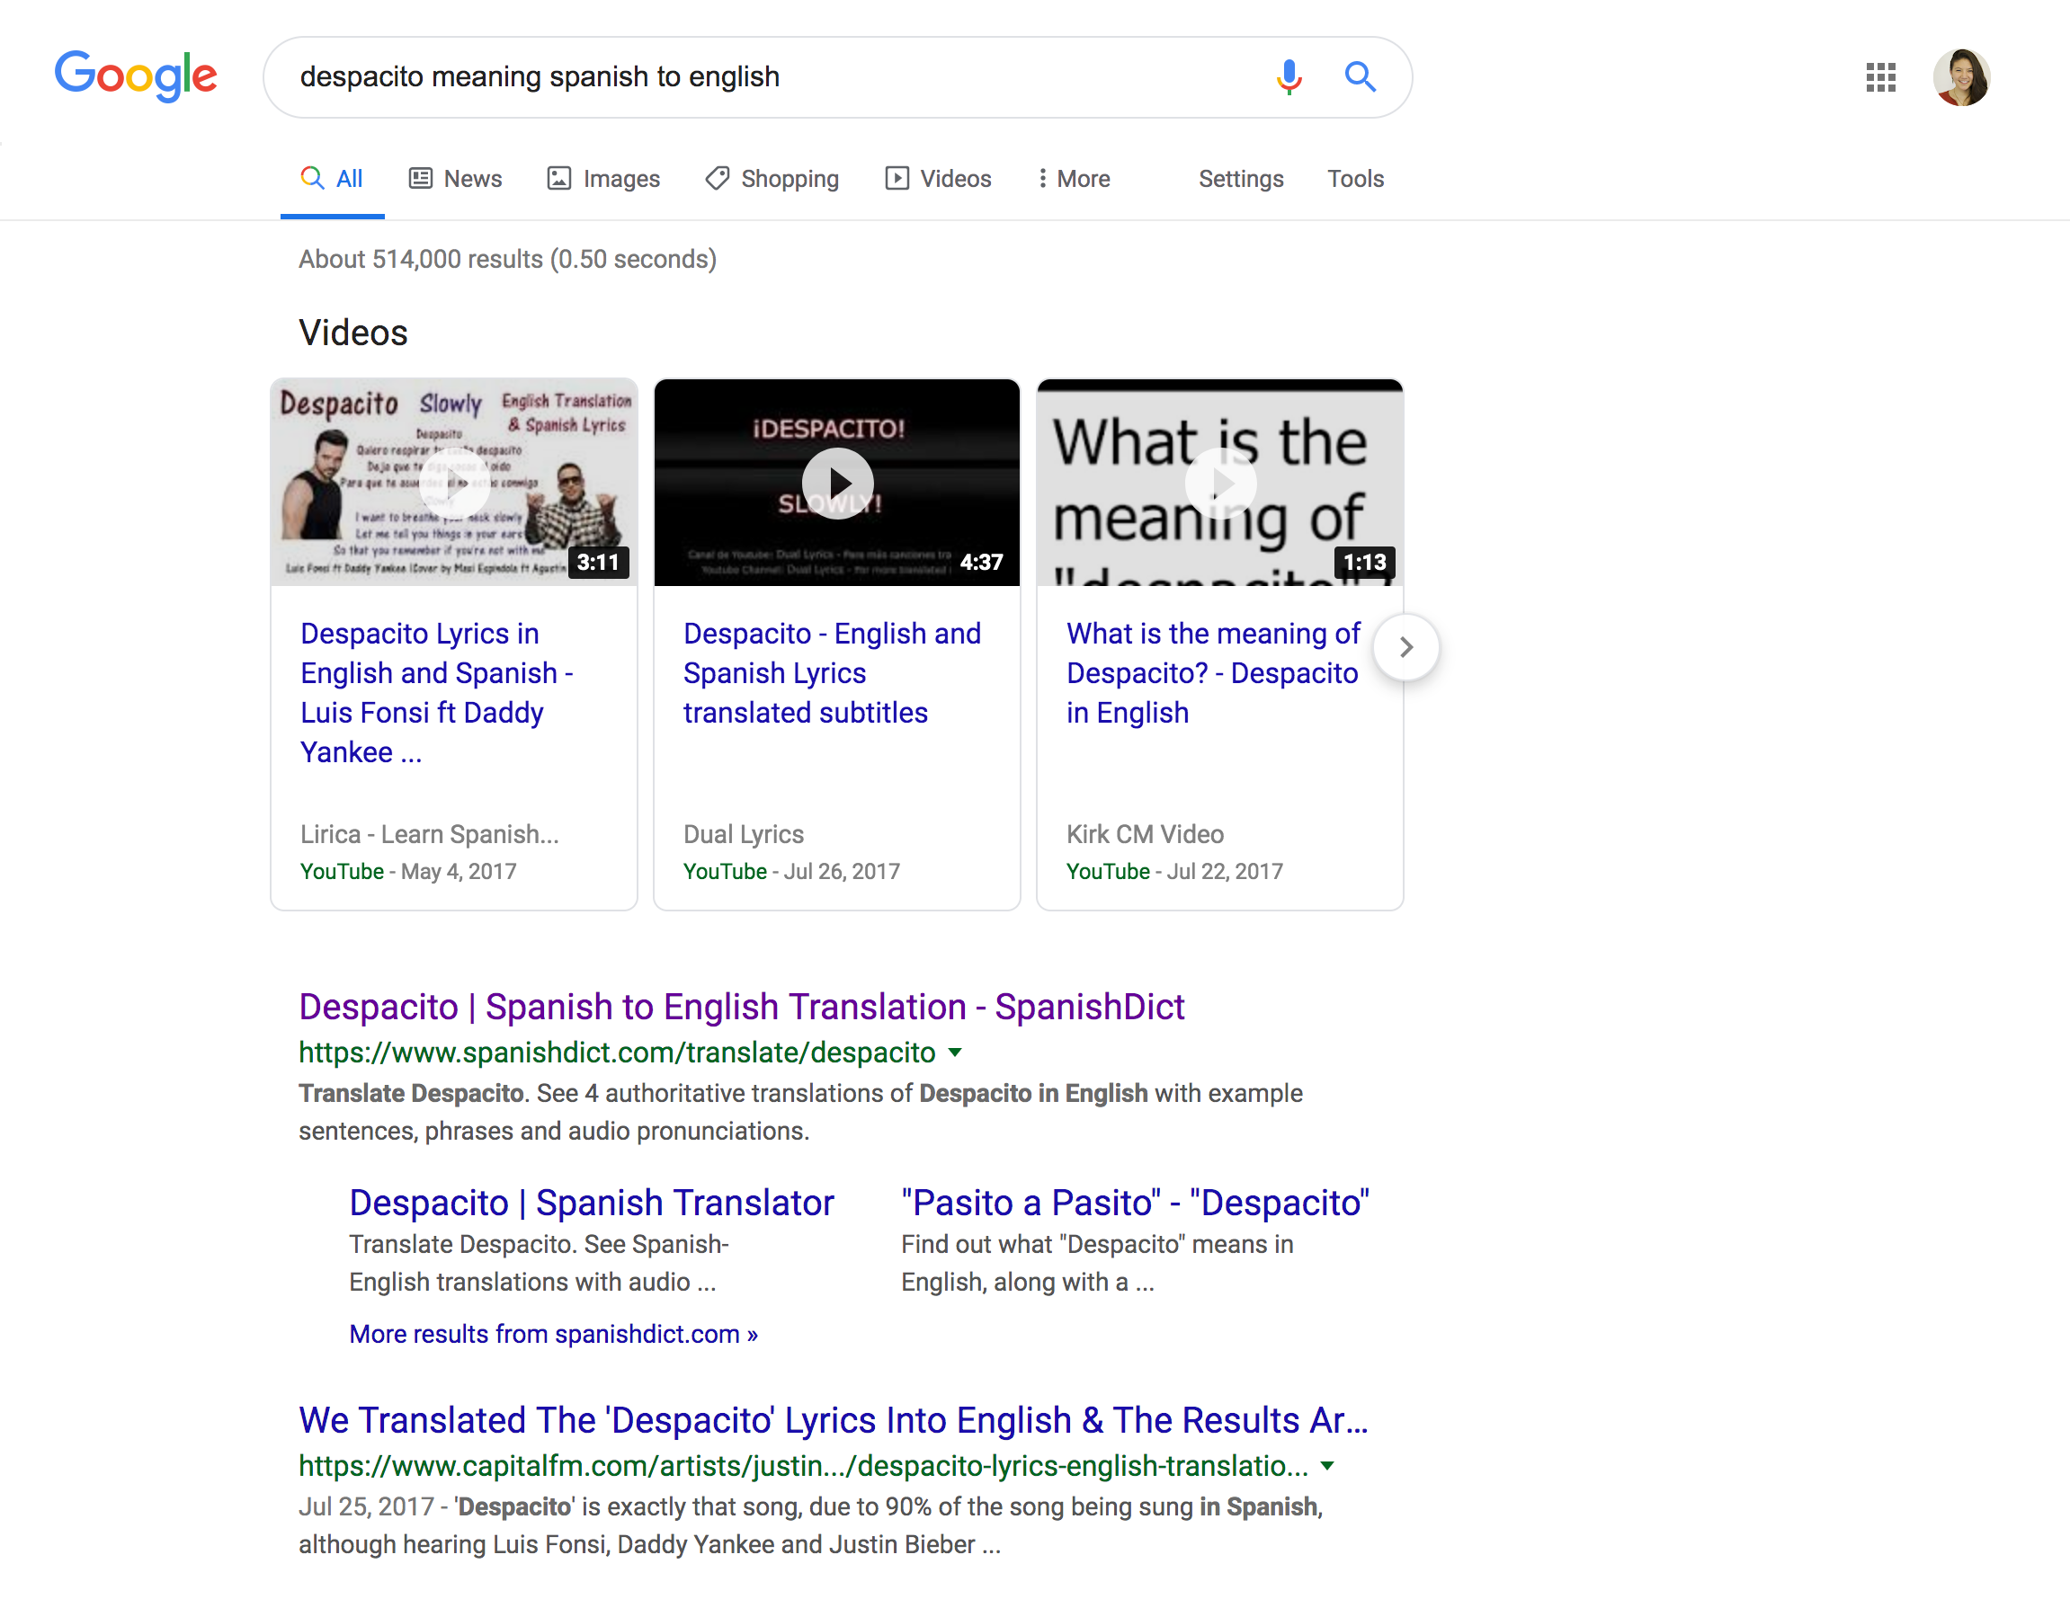2070x1599 pixels.
Task: Play the What is the meaning video
Action: [x=1220, y=483]
